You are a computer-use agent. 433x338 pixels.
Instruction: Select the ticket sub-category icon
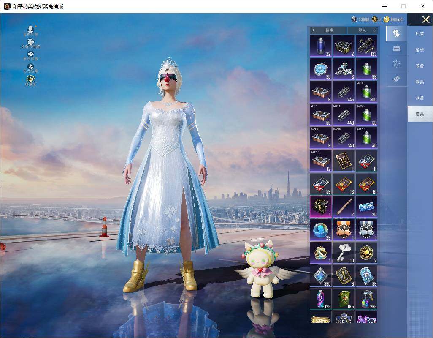(x=396, y=79)
